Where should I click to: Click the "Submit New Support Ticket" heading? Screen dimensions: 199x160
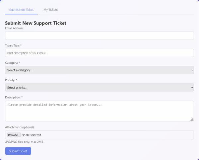pos(36,23)
